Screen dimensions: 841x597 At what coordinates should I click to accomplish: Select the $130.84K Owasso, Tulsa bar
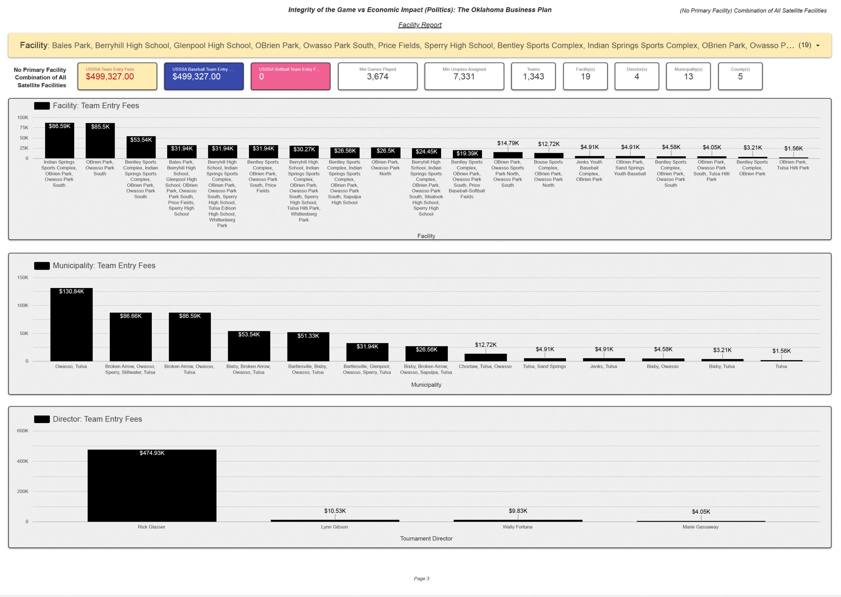tap(71, 325)
